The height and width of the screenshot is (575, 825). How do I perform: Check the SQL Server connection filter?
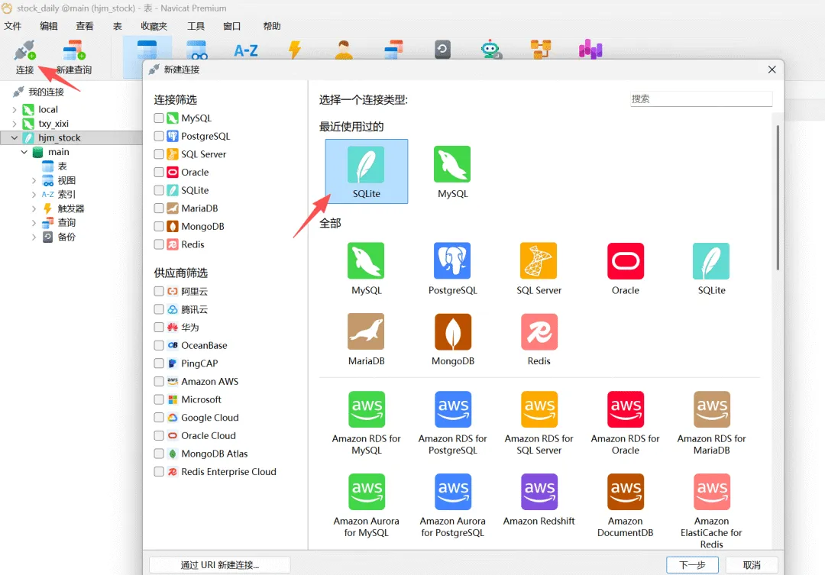[x=159, y=154]
